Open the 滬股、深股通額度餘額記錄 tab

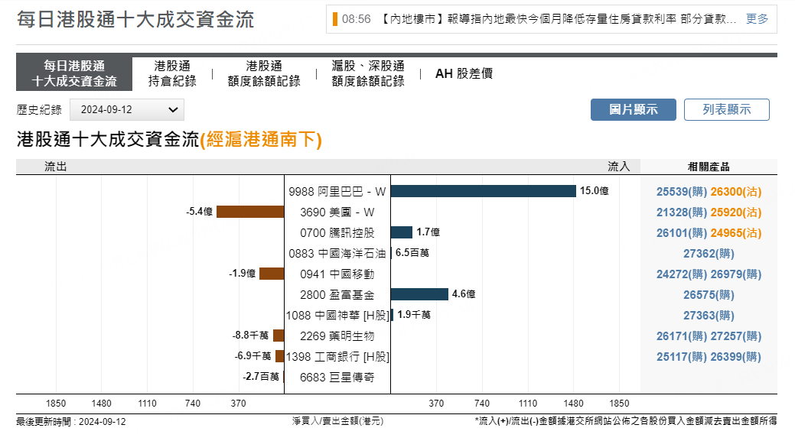coord(368,73)
